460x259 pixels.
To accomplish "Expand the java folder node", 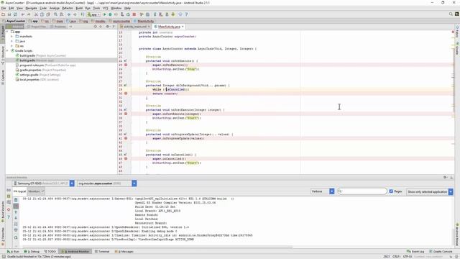I will click(11, 41).
